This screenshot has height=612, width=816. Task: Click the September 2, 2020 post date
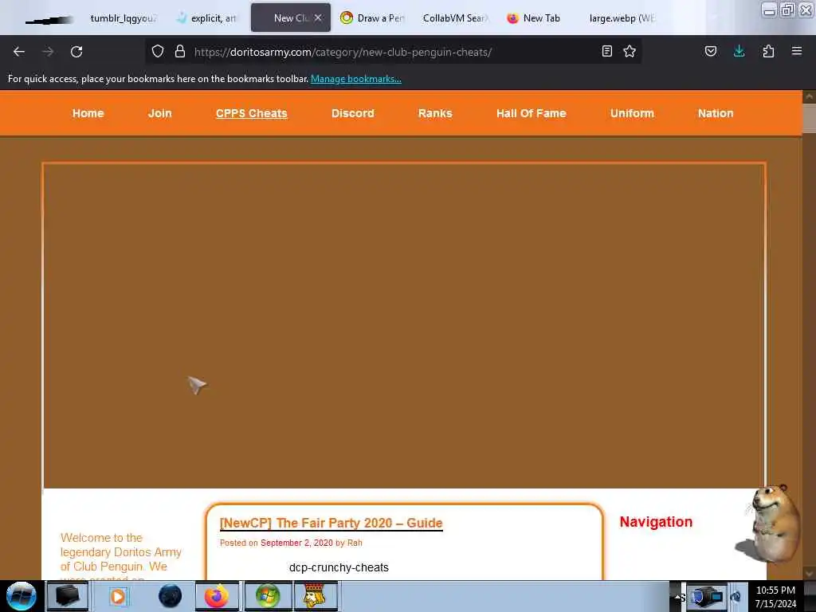click(x=296, y=543)
